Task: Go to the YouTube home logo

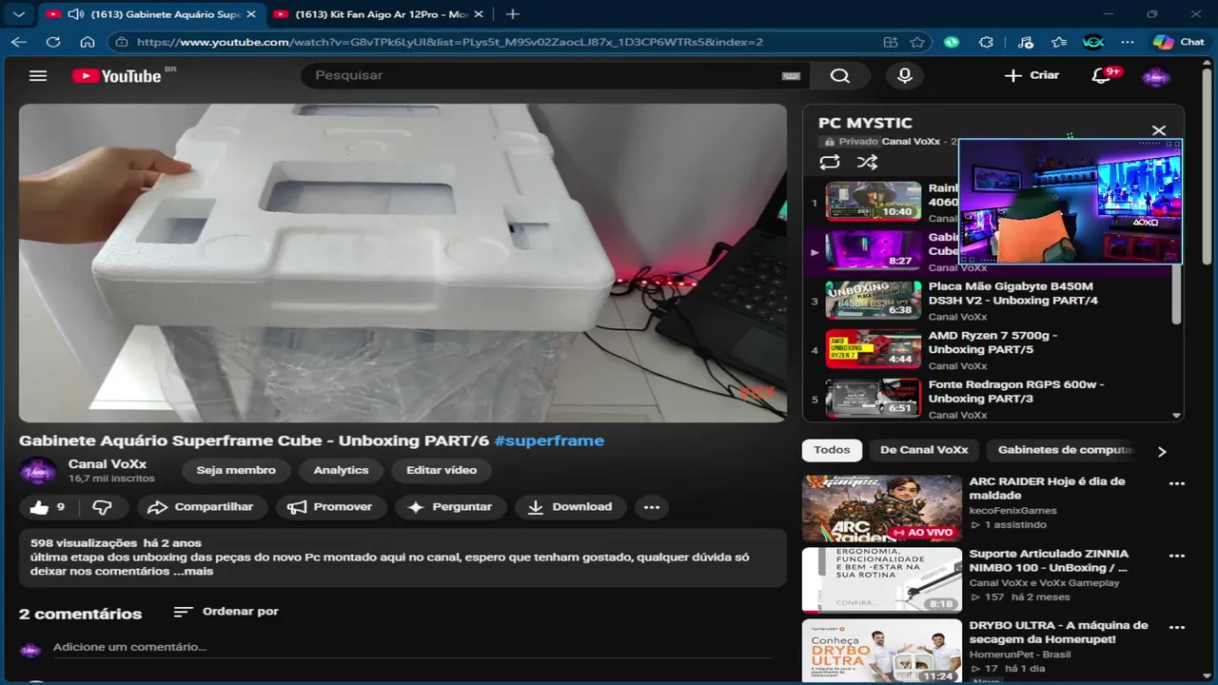Action: tap(117, 76)
